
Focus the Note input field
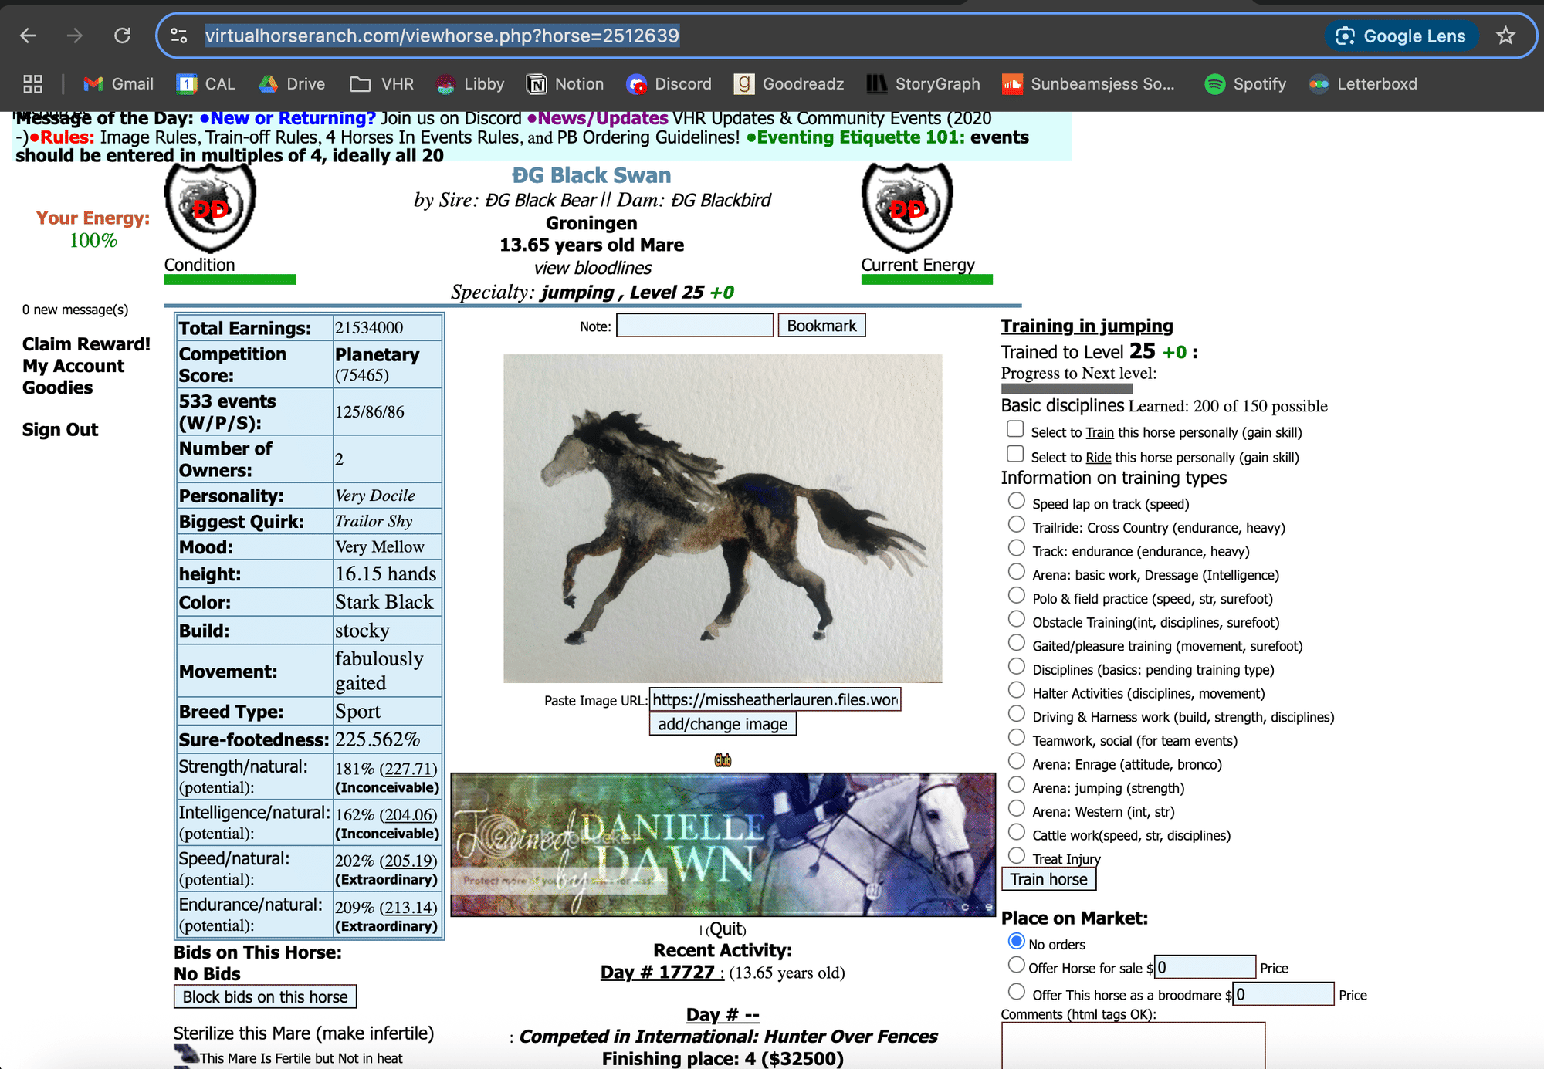[x=695, y=326]
